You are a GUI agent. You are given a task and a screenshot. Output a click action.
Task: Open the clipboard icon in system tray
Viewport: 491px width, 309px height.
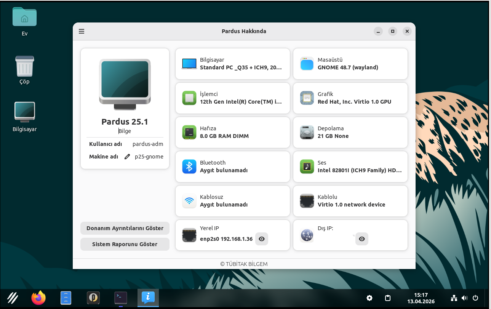point(388,298)
